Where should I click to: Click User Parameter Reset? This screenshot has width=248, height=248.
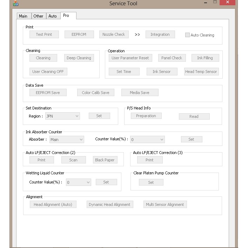130,58
